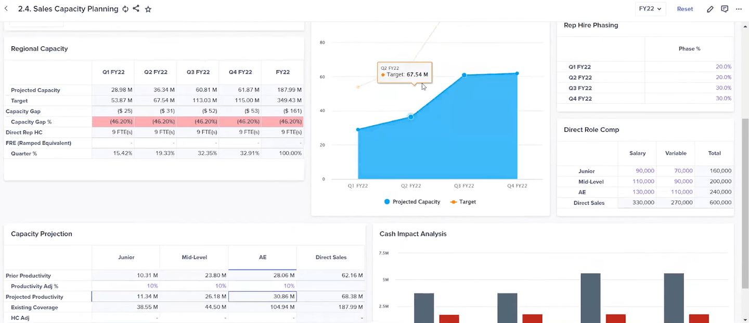Select the Q3 FY22 column header
Image resolution: width=749 pixels, height=323 pixels.
[198, 72]
